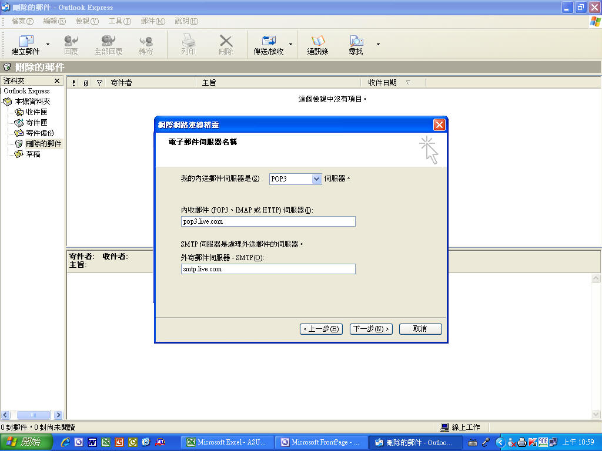
Task: Click the printer icon in system tray
Action: pyautogui.click(x=522, y=443)
